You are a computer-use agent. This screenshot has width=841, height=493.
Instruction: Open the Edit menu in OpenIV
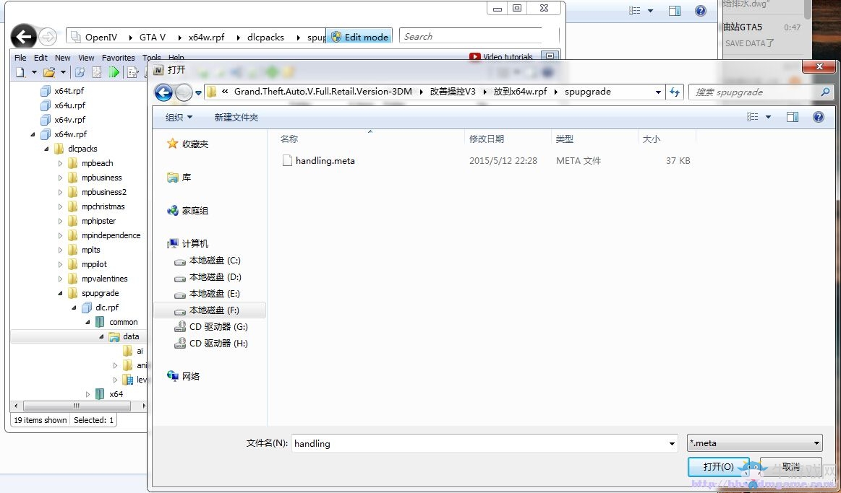[x=40, y=57]
